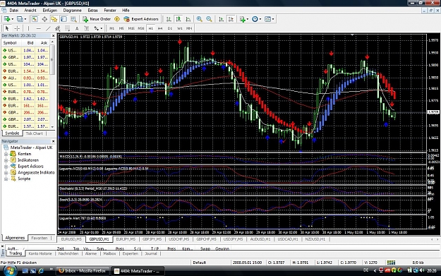Click the Market Watch vertical scrollbar

click(52, 85)
